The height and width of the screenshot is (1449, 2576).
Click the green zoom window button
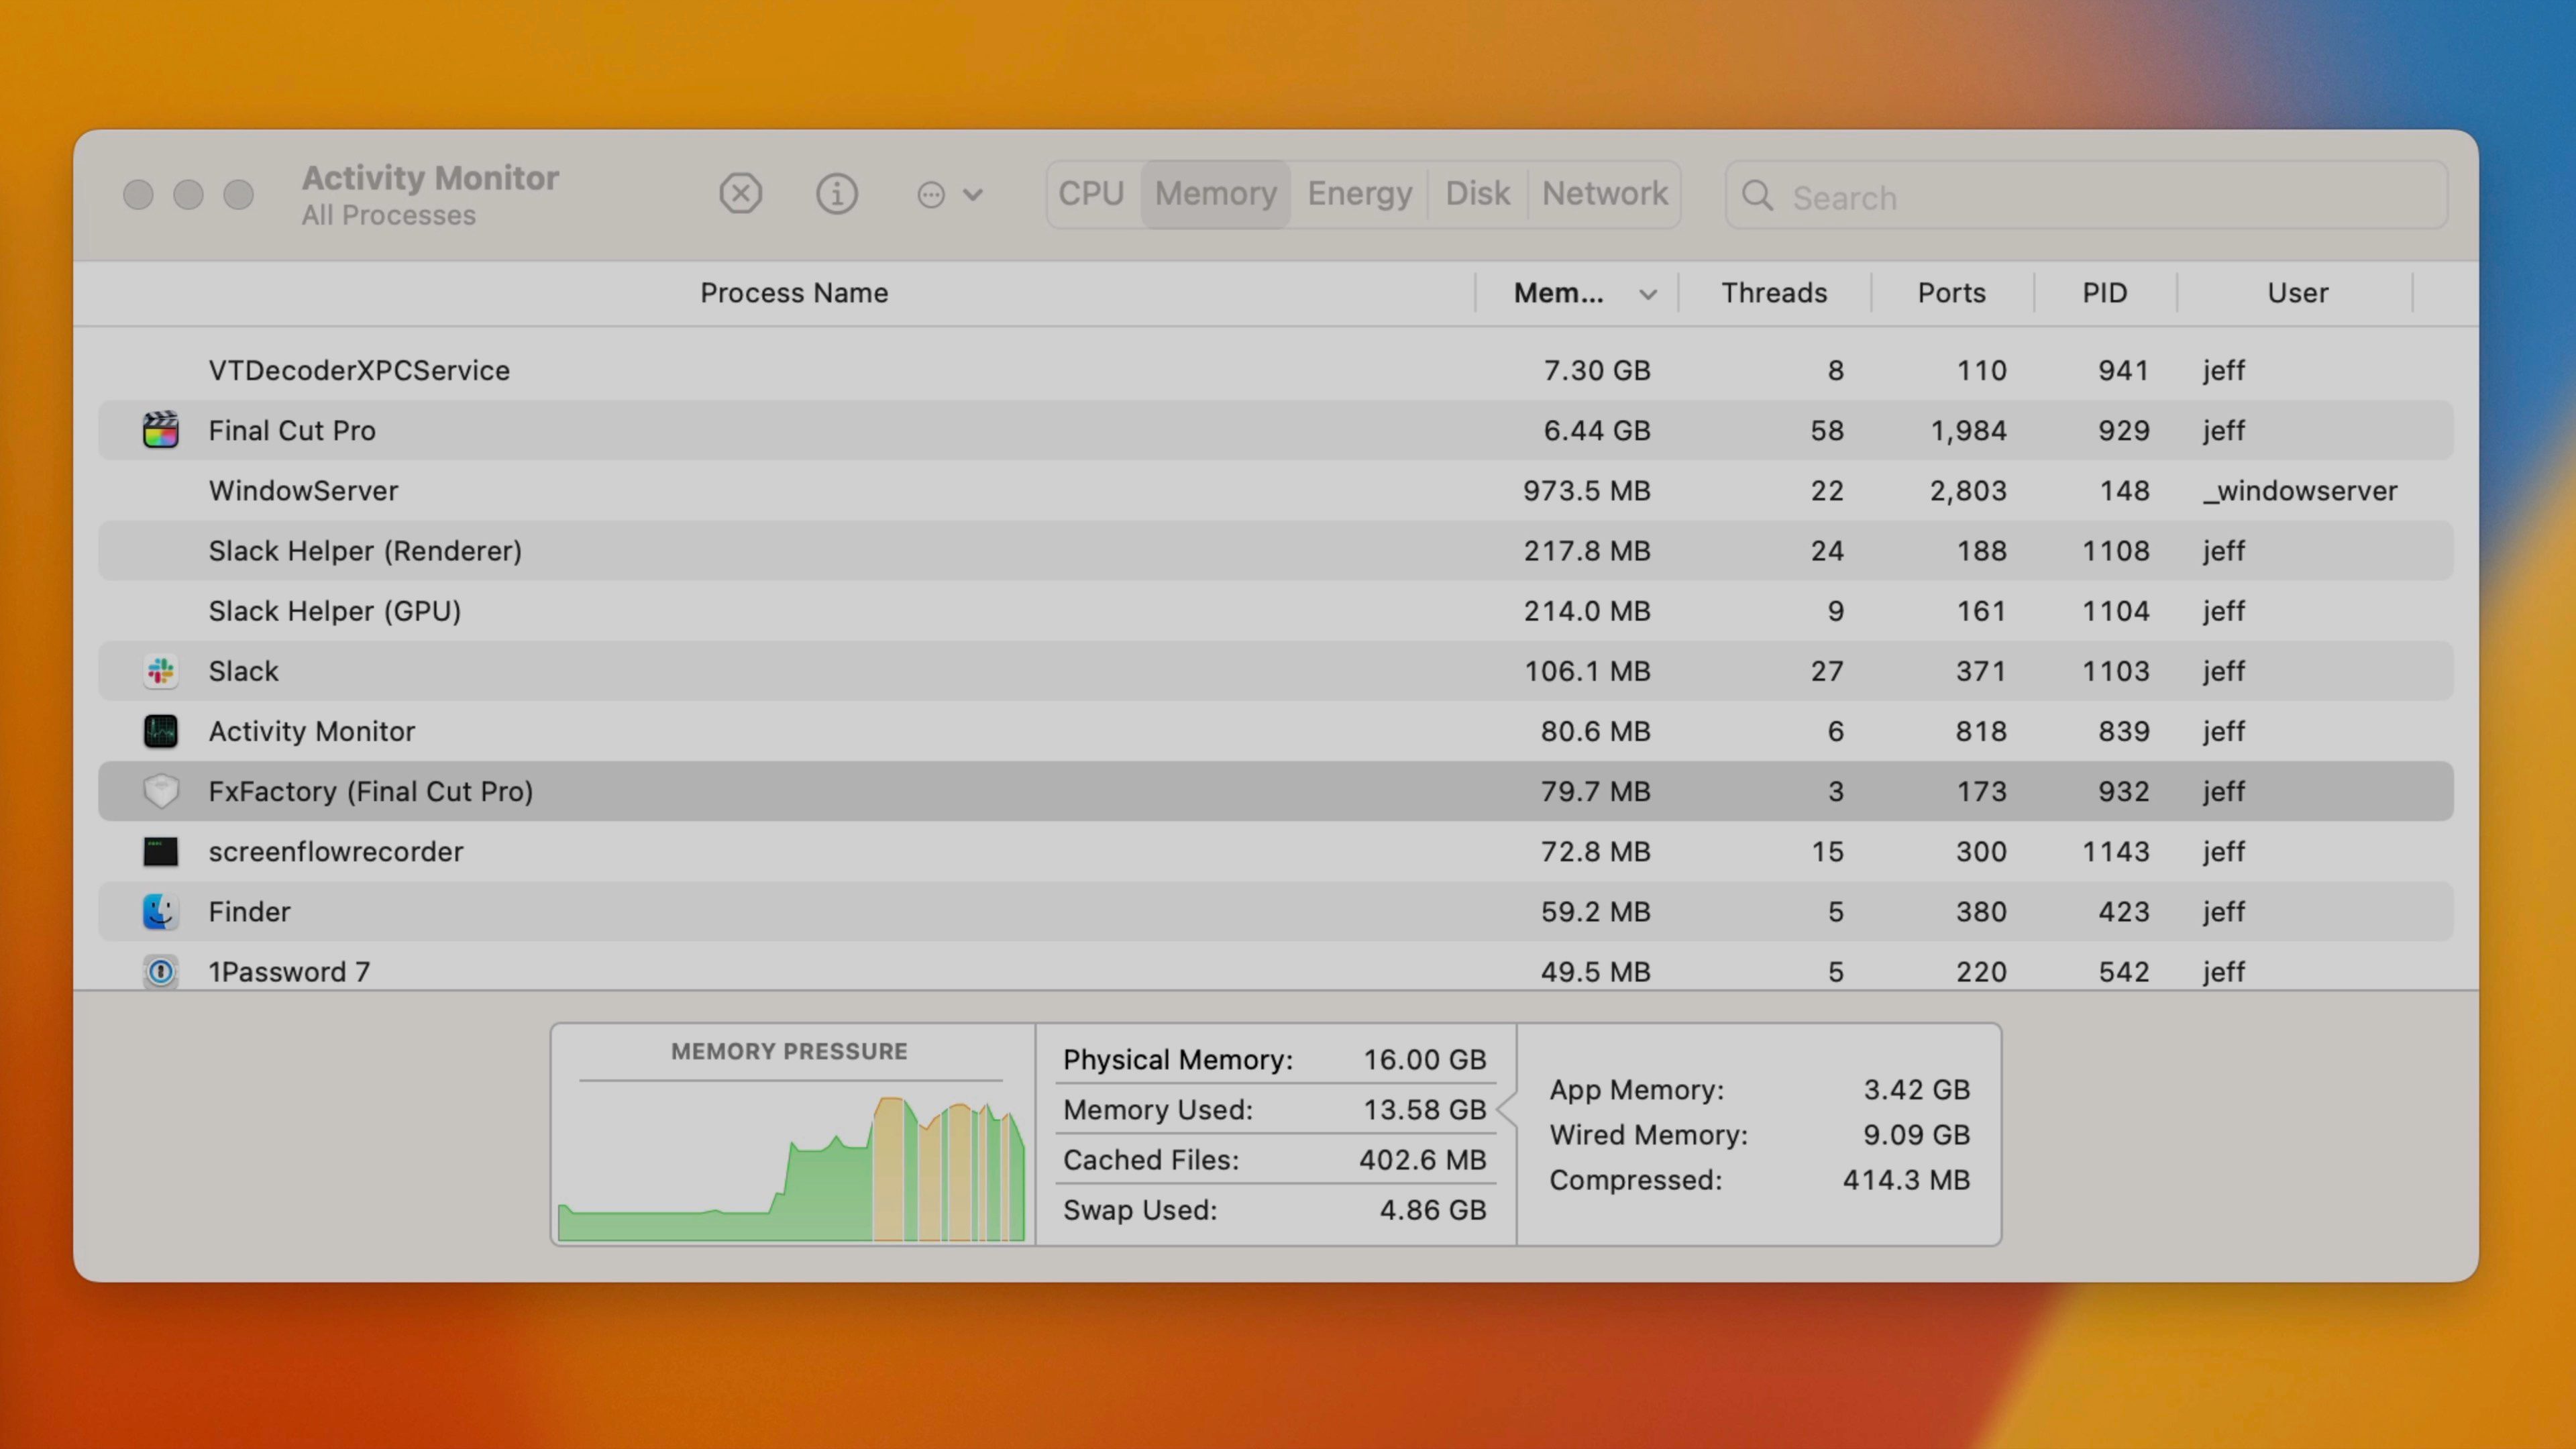[x=238, y=194]
